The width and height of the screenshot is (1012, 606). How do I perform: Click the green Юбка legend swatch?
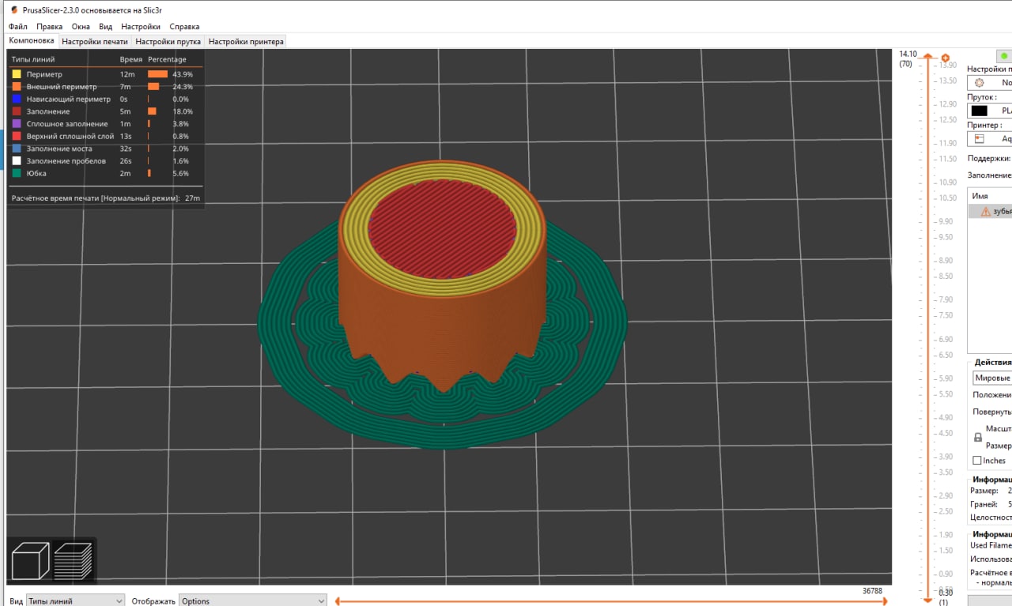tap(17, 173)
